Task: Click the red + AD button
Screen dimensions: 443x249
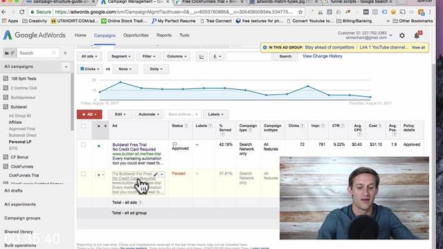Action: (x=89, y=114)
